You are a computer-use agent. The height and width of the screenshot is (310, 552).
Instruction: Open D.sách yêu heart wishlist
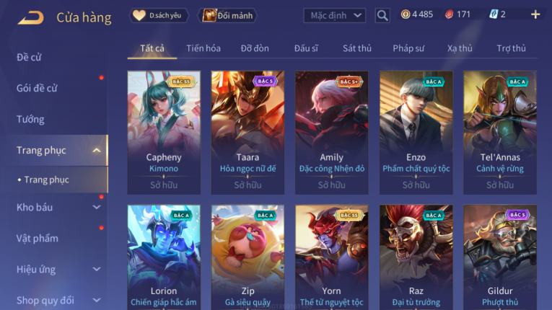(159, 15)
